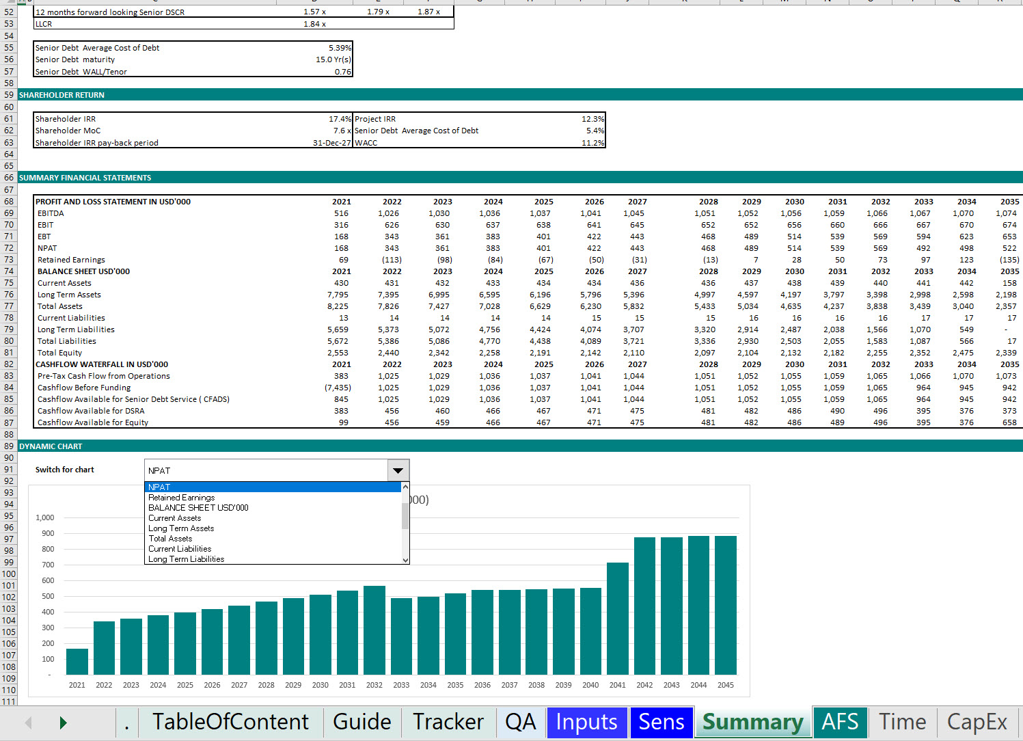Switch to the AFS sheet tab
The image size is (1023, 741).
tap(840, 722)
